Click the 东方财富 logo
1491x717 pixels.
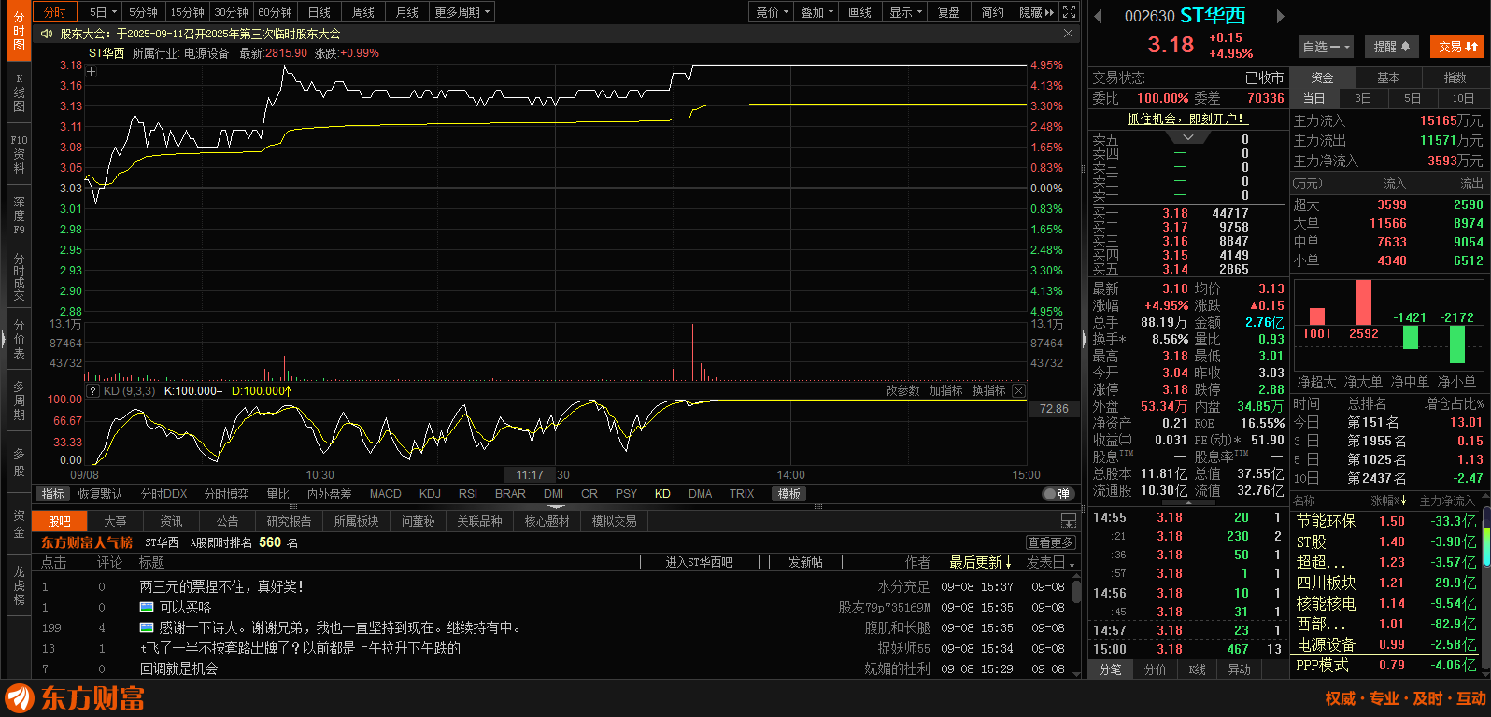click(75, 698)
